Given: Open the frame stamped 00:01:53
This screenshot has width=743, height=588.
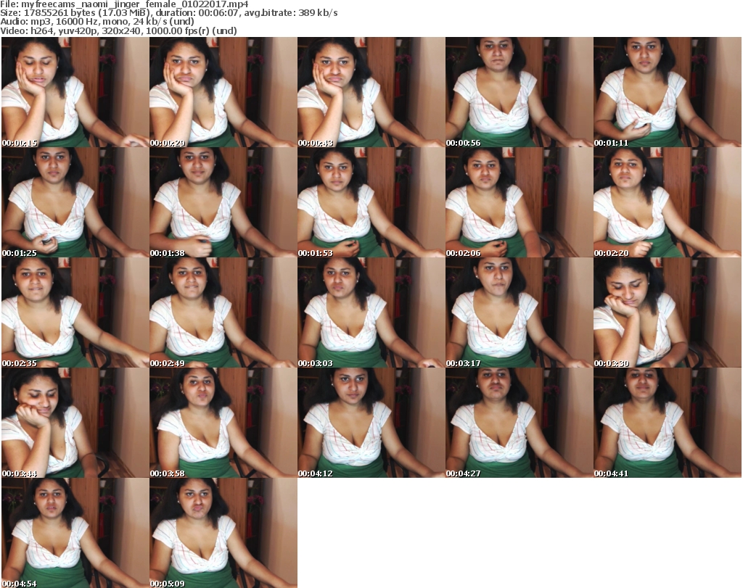Looking at the screenshot, I should click(x=371, y=202).
